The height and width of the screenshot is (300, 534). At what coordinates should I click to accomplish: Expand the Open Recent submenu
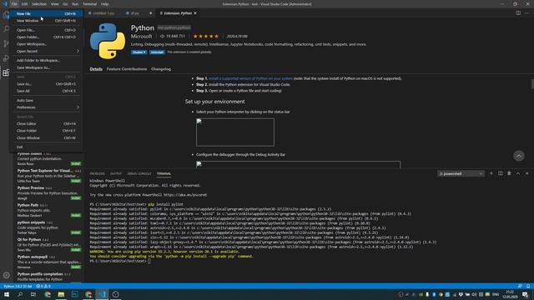pos(47,51)
